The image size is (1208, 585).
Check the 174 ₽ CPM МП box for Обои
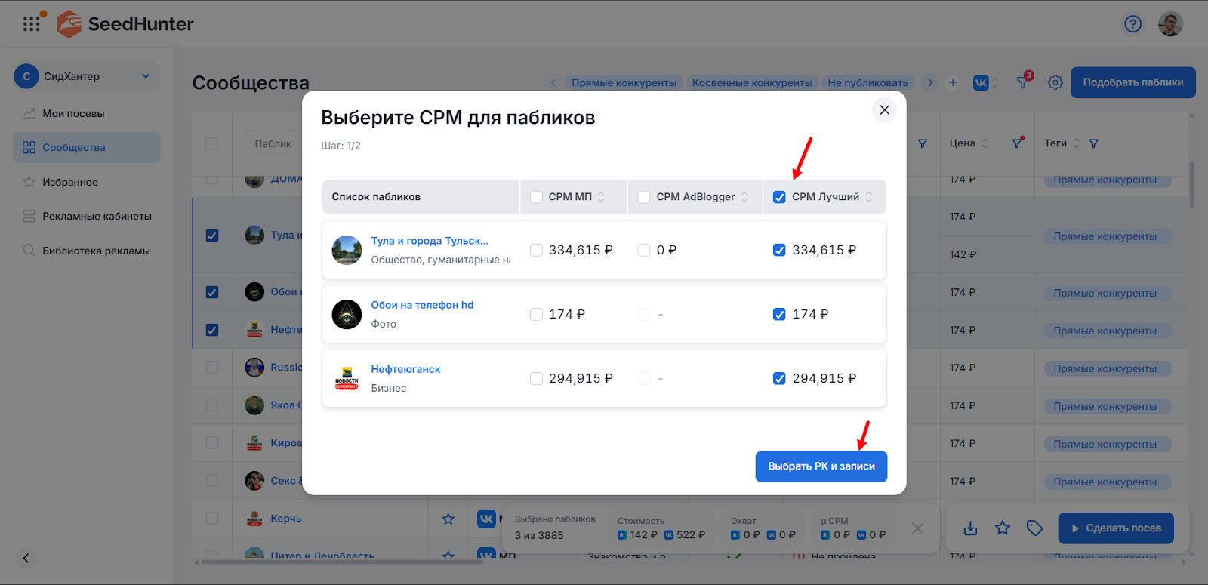[x=537, y=315]
